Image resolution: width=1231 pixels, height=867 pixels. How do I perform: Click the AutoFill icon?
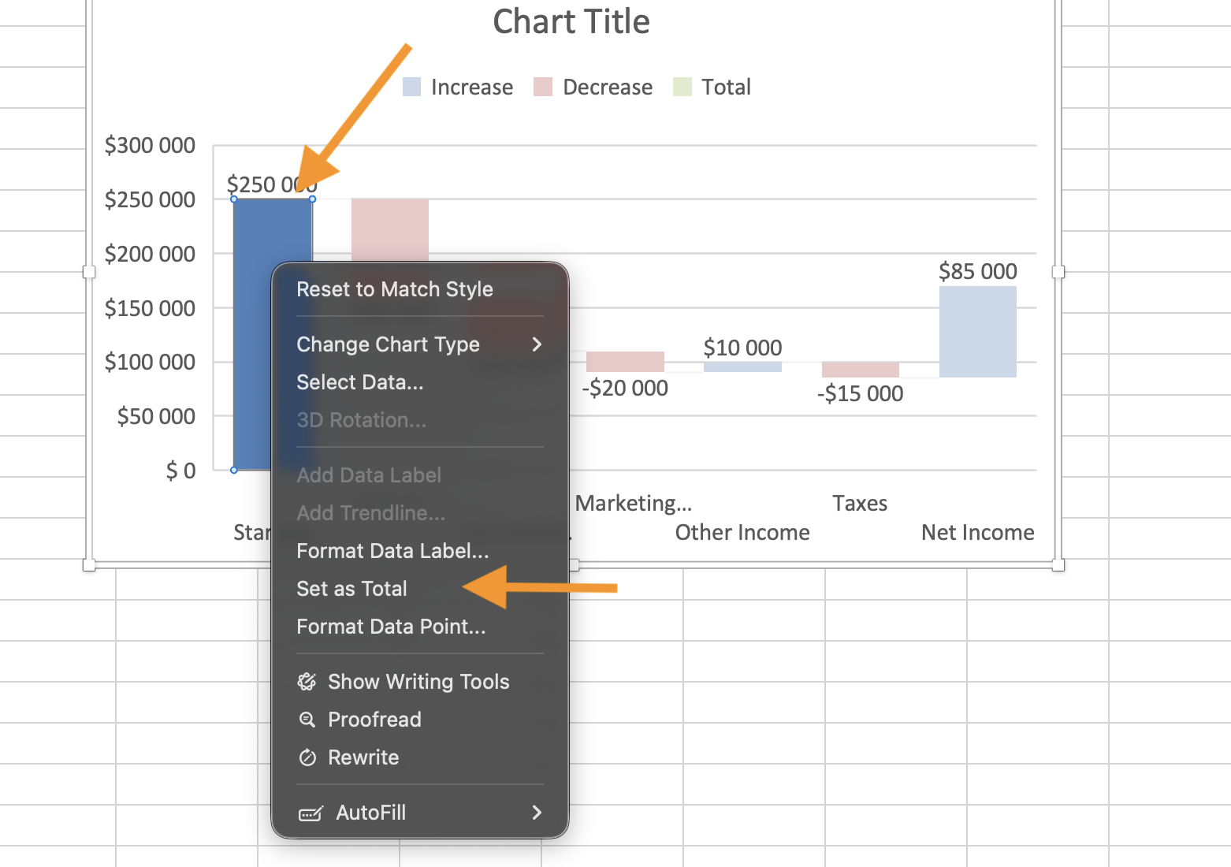pos(311,813)
